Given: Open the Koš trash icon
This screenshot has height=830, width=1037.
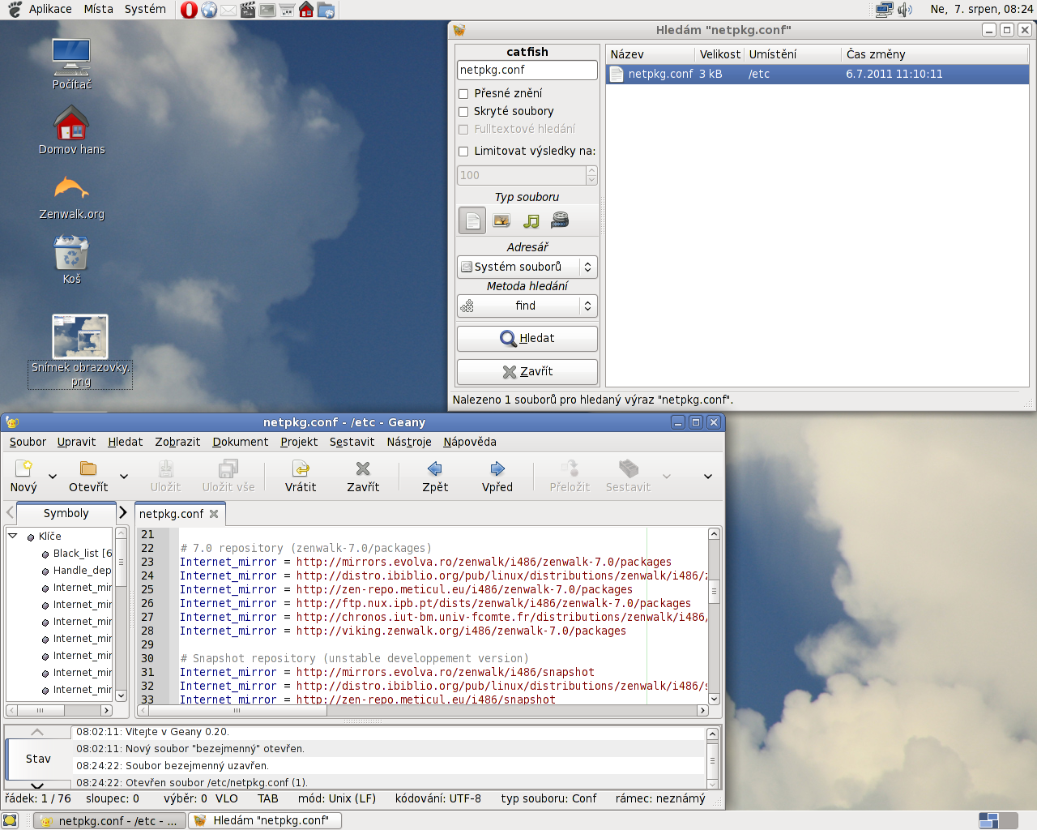Looking at the screenshot, I should click(71, 259).
